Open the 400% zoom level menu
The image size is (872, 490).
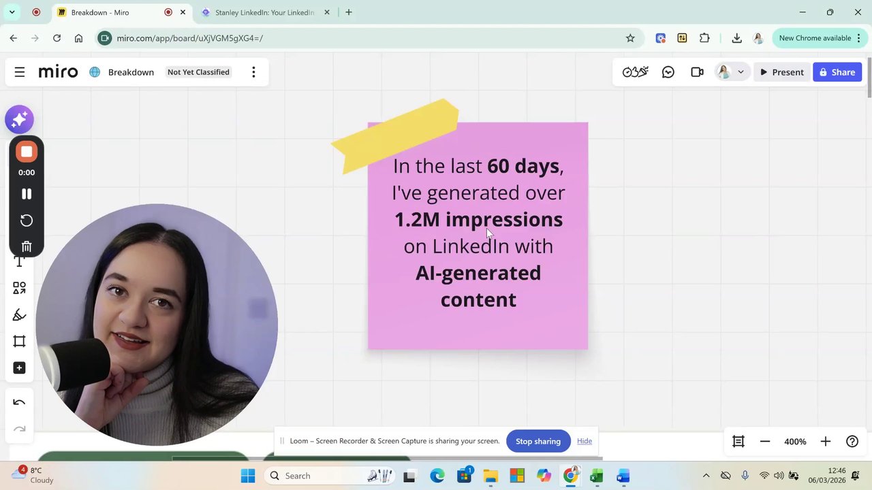click(x=795, y=442)
